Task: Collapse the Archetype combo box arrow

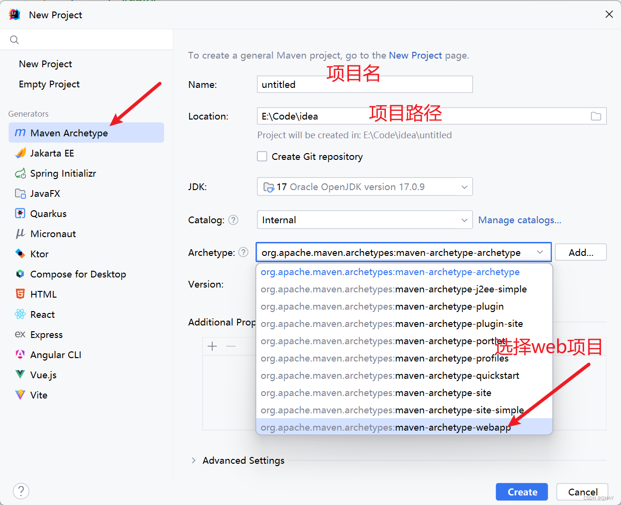Action: (x=540, y=252)
